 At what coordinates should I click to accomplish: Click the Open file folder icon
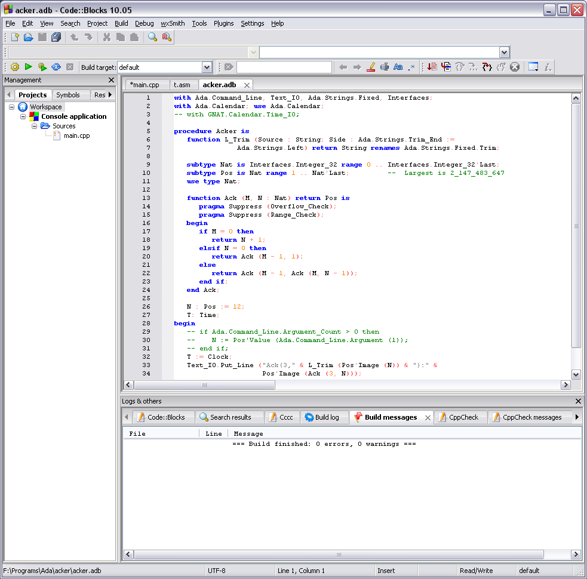[x=29, y=38]
